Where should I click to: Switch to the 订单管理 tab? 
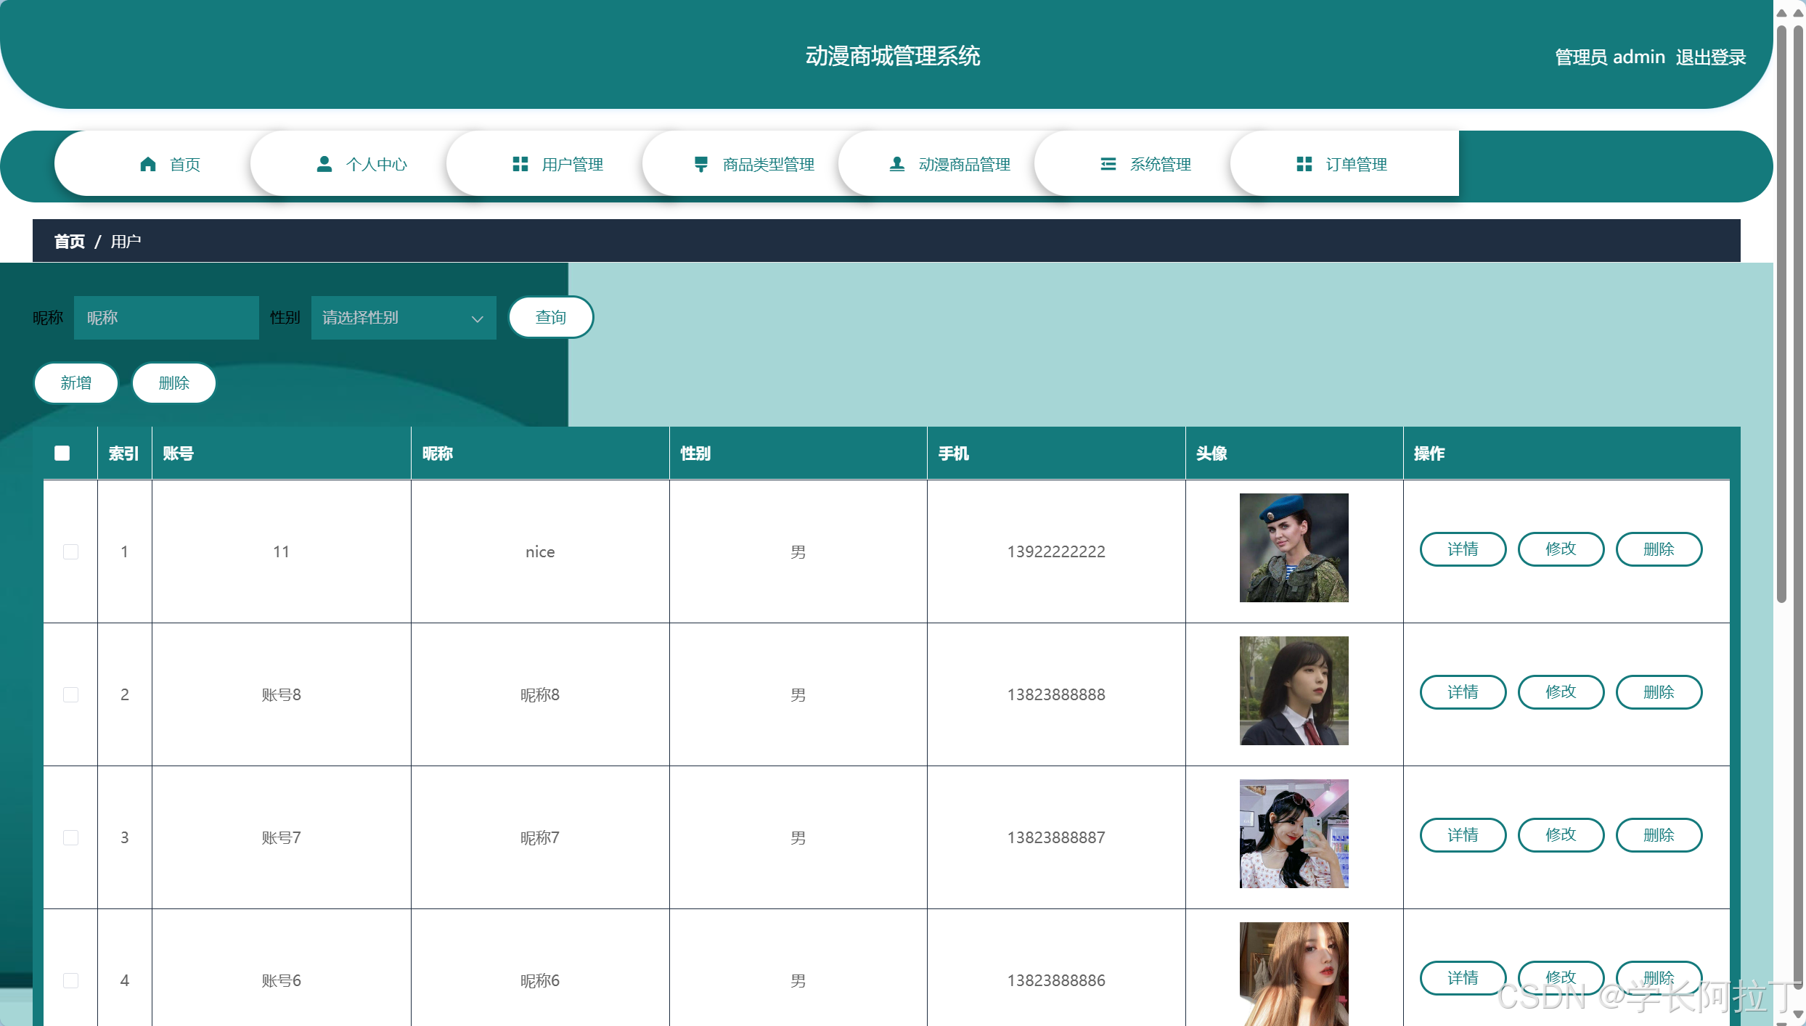pos(1356,164)
